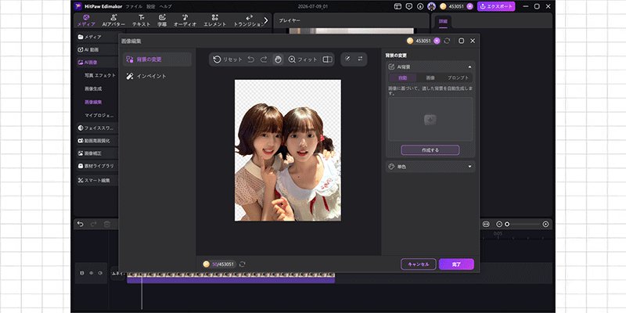Viewport: 626px width, 313px height.
Task: Open the AIアバター tool tab
Action: (113, 20)
